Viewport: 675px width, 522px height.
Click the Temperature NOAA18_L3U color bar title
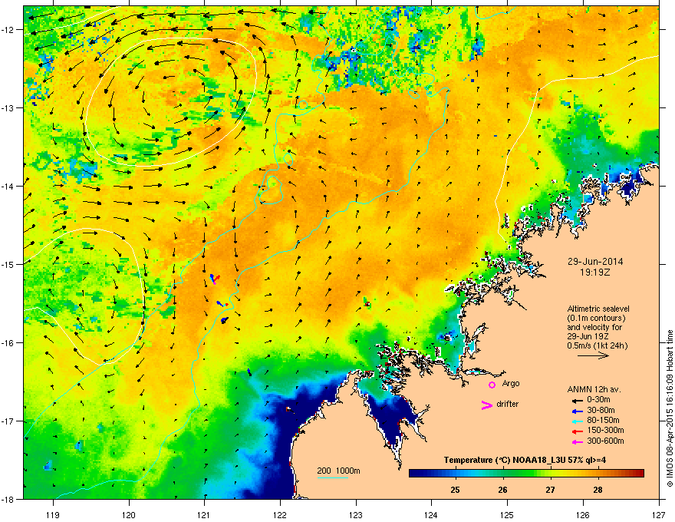[x=525, y=460]
